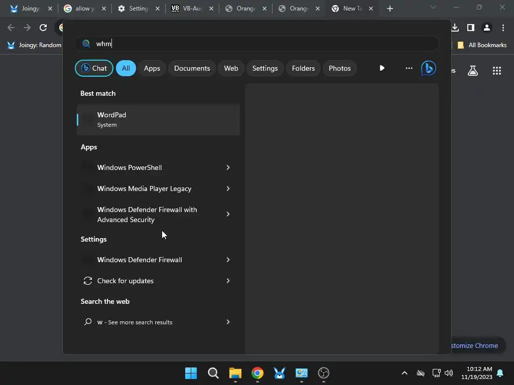514x385 pixels.
Task: Click in the search text box
Action: tap(256, 44)
